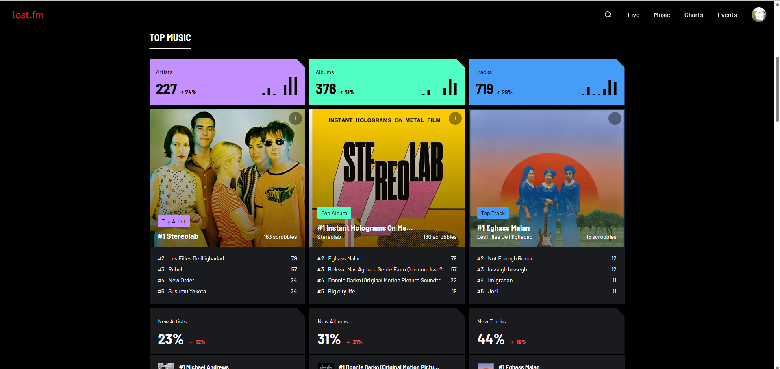Open the Big city life album link
This screenshot has height=369, width=780.
click(341, 291)
